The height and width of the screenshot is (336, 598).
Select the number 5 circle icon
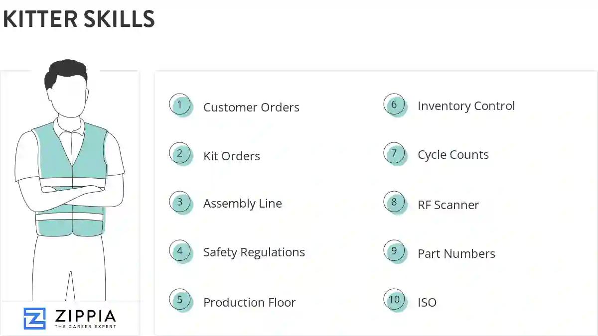[180, 300]
